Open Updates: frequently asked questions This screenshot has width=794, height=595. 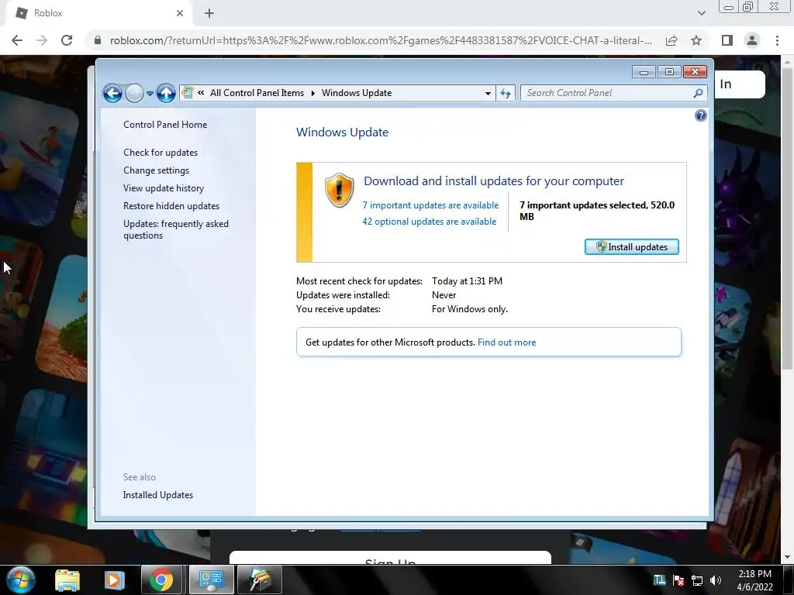176,229
